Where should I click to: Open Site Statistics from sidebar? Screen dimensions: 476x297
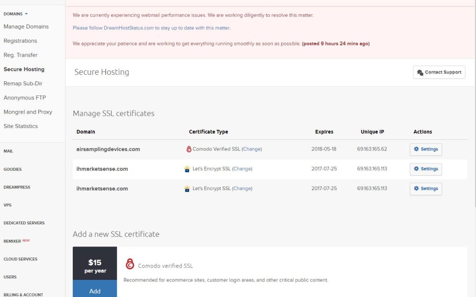click(21, 126)
